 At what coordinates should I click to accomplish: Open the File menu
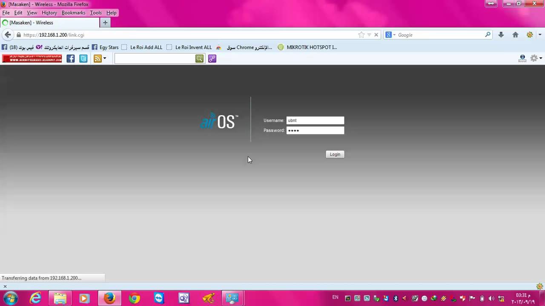coord(6,13)
